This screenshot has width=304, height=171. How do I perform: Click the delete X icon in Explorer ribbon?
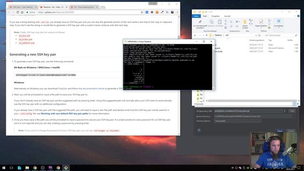[x=237, y=22]
